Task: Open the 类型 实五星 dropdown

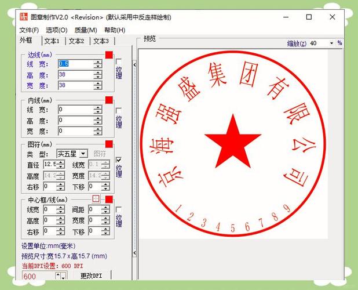Action: click(x=83, y=154)
